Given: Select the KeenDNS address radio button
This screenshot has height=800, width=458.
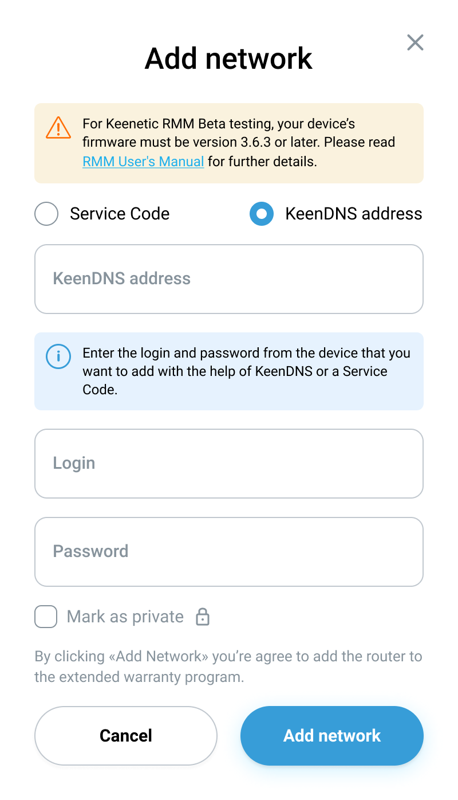Looking at the screenshot, I should [x=262, y=214].
